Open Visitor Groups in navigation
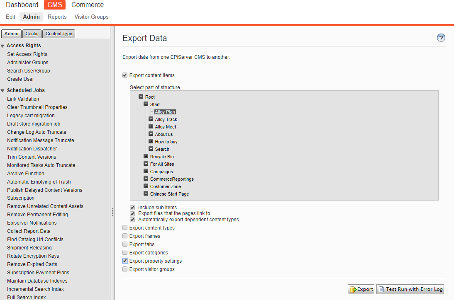 click(91, 17)
